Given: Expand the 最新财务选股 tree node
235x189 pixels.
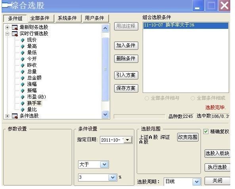Looking at the screenshot, I should [x=7, y=27].
